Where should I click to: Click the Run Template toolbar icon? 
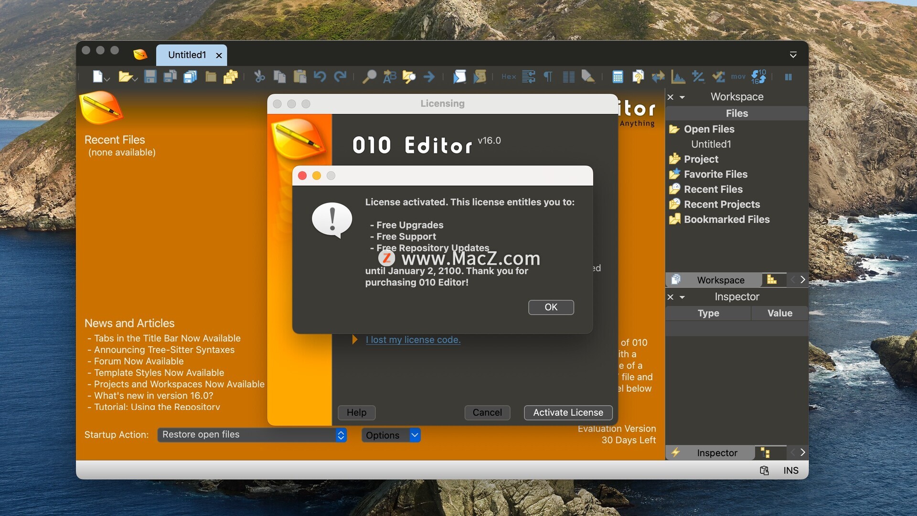[480, 76]
